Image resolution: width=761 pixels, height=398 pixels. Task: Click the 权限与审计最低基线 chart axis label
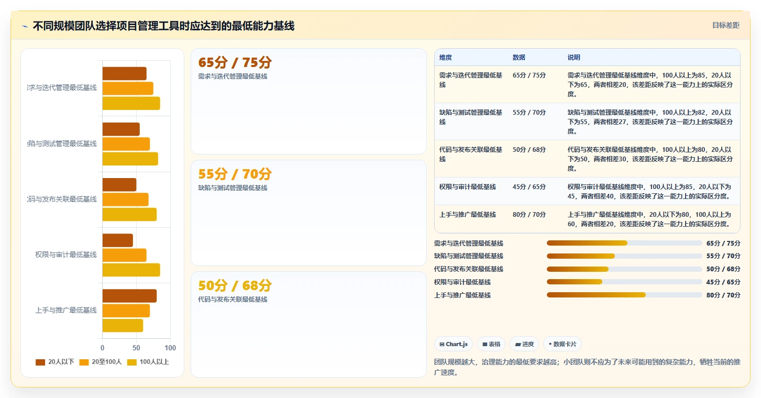[x=66, y=255]
